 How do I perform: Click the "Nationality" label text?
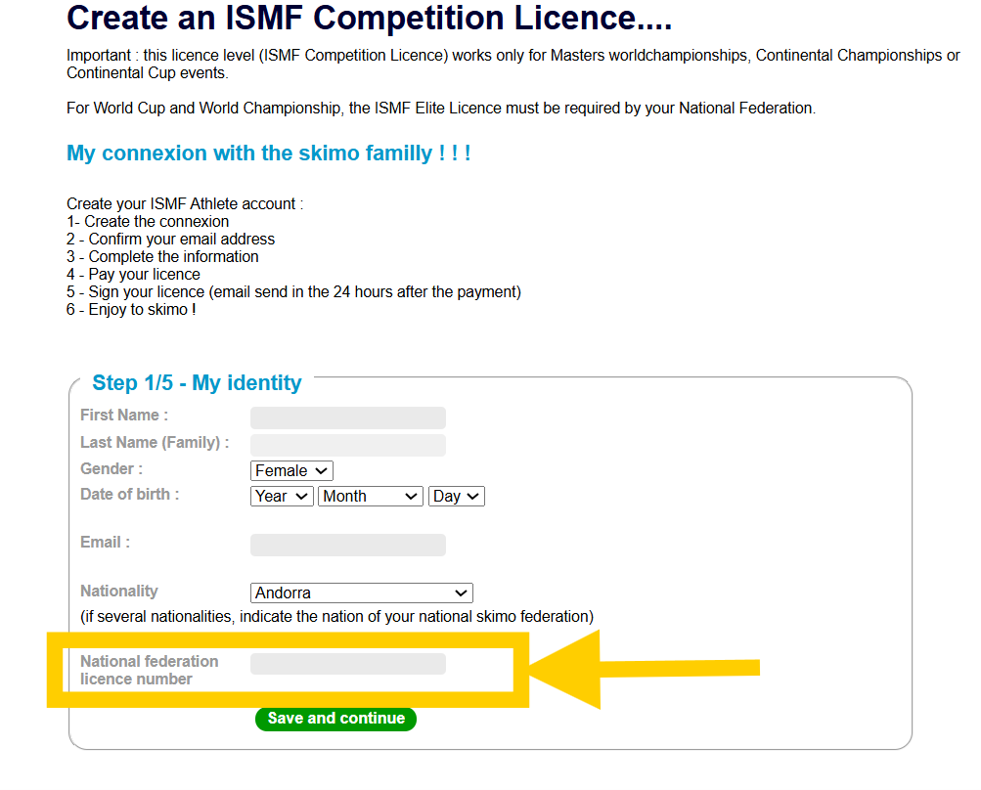point(118,592)
